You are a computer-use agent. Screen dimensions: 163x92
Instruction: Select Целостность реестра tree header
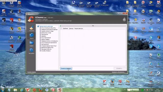46,26
